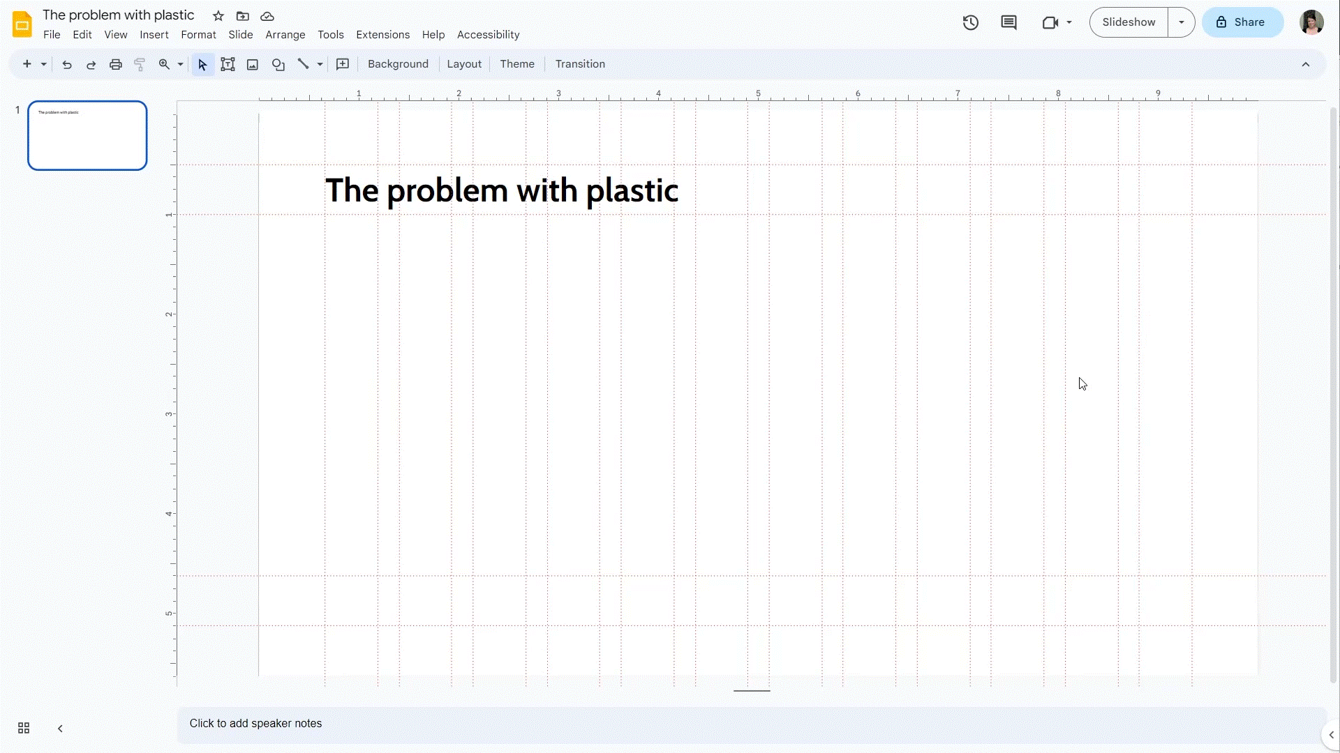Click slide 1 thumbnail in panel
Screen dimensions: 1340x753
click(x=87, y=135)
